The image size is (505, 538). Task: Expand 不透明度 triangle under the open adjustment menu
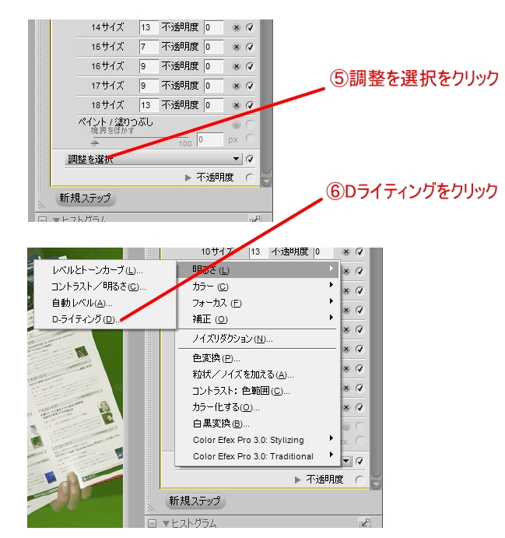coord(297,480)
